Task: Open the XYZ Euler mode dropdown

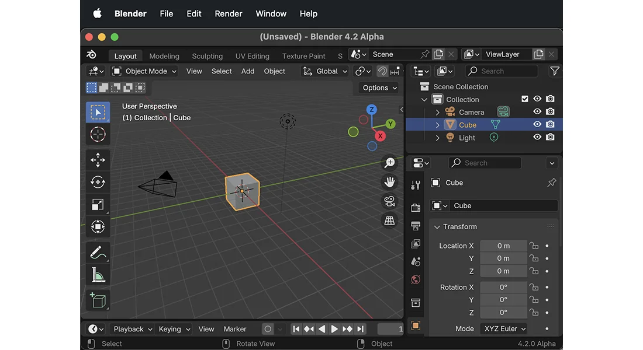Action: pos(503,329)
